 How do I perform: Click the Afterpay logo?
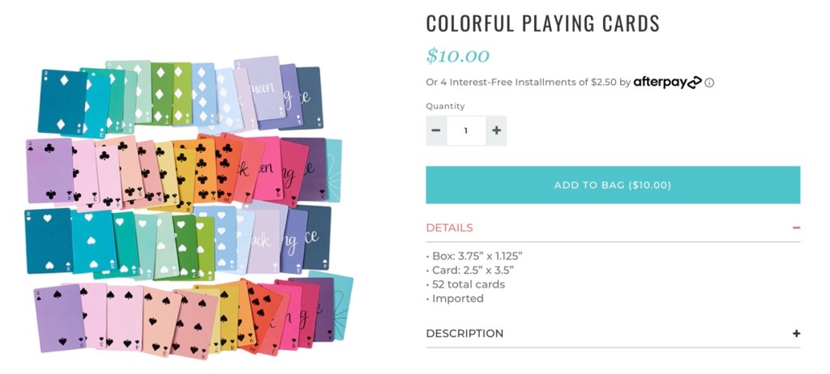[666, 82]
